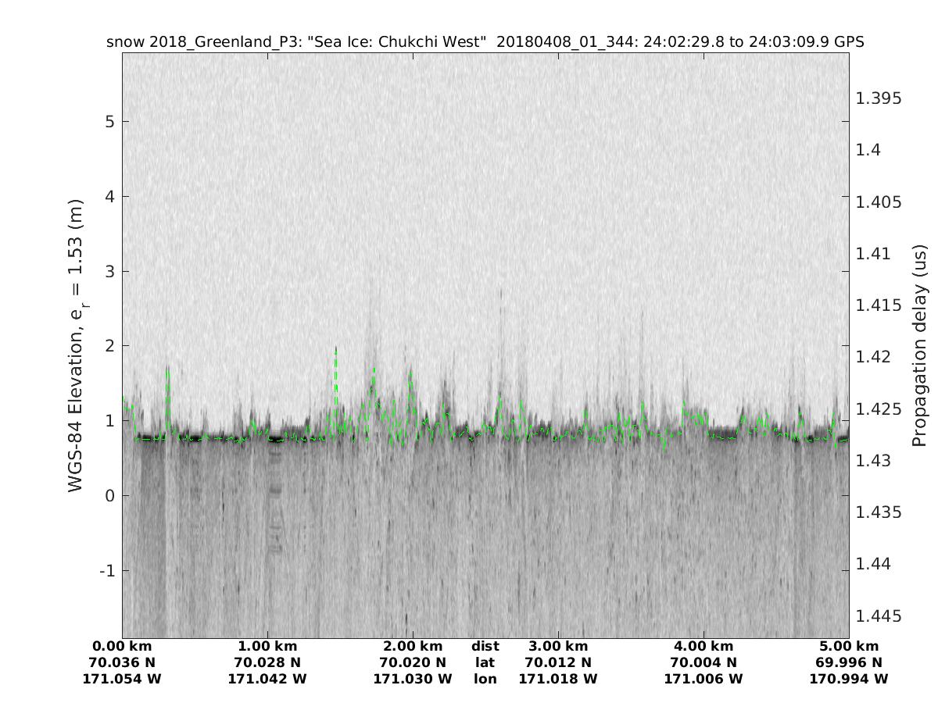Click the 'lon' legend label below the axis
The height and width of the screenshot is (703, 938).
pyautogui.click(x=485, y=680)
